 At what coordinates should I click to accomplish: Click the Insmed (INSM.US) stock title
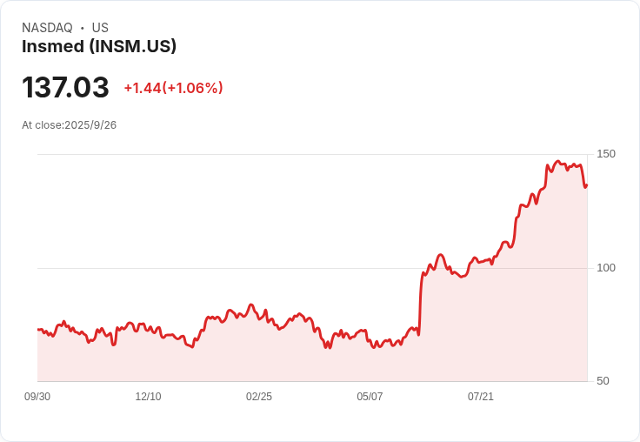click(x=99, y=46)
